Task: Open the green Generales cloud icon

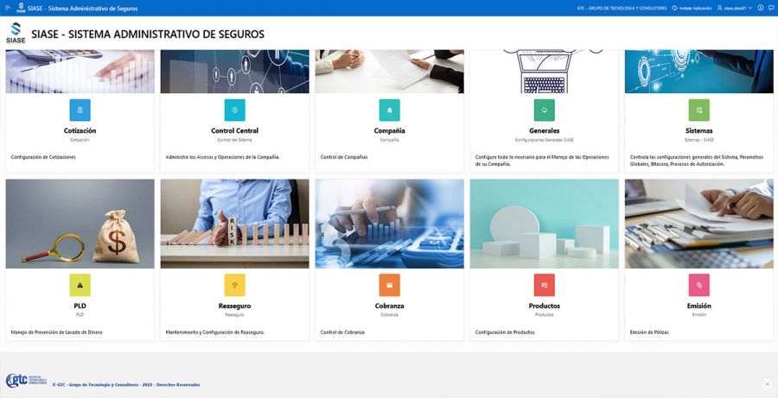Action: 544,110
